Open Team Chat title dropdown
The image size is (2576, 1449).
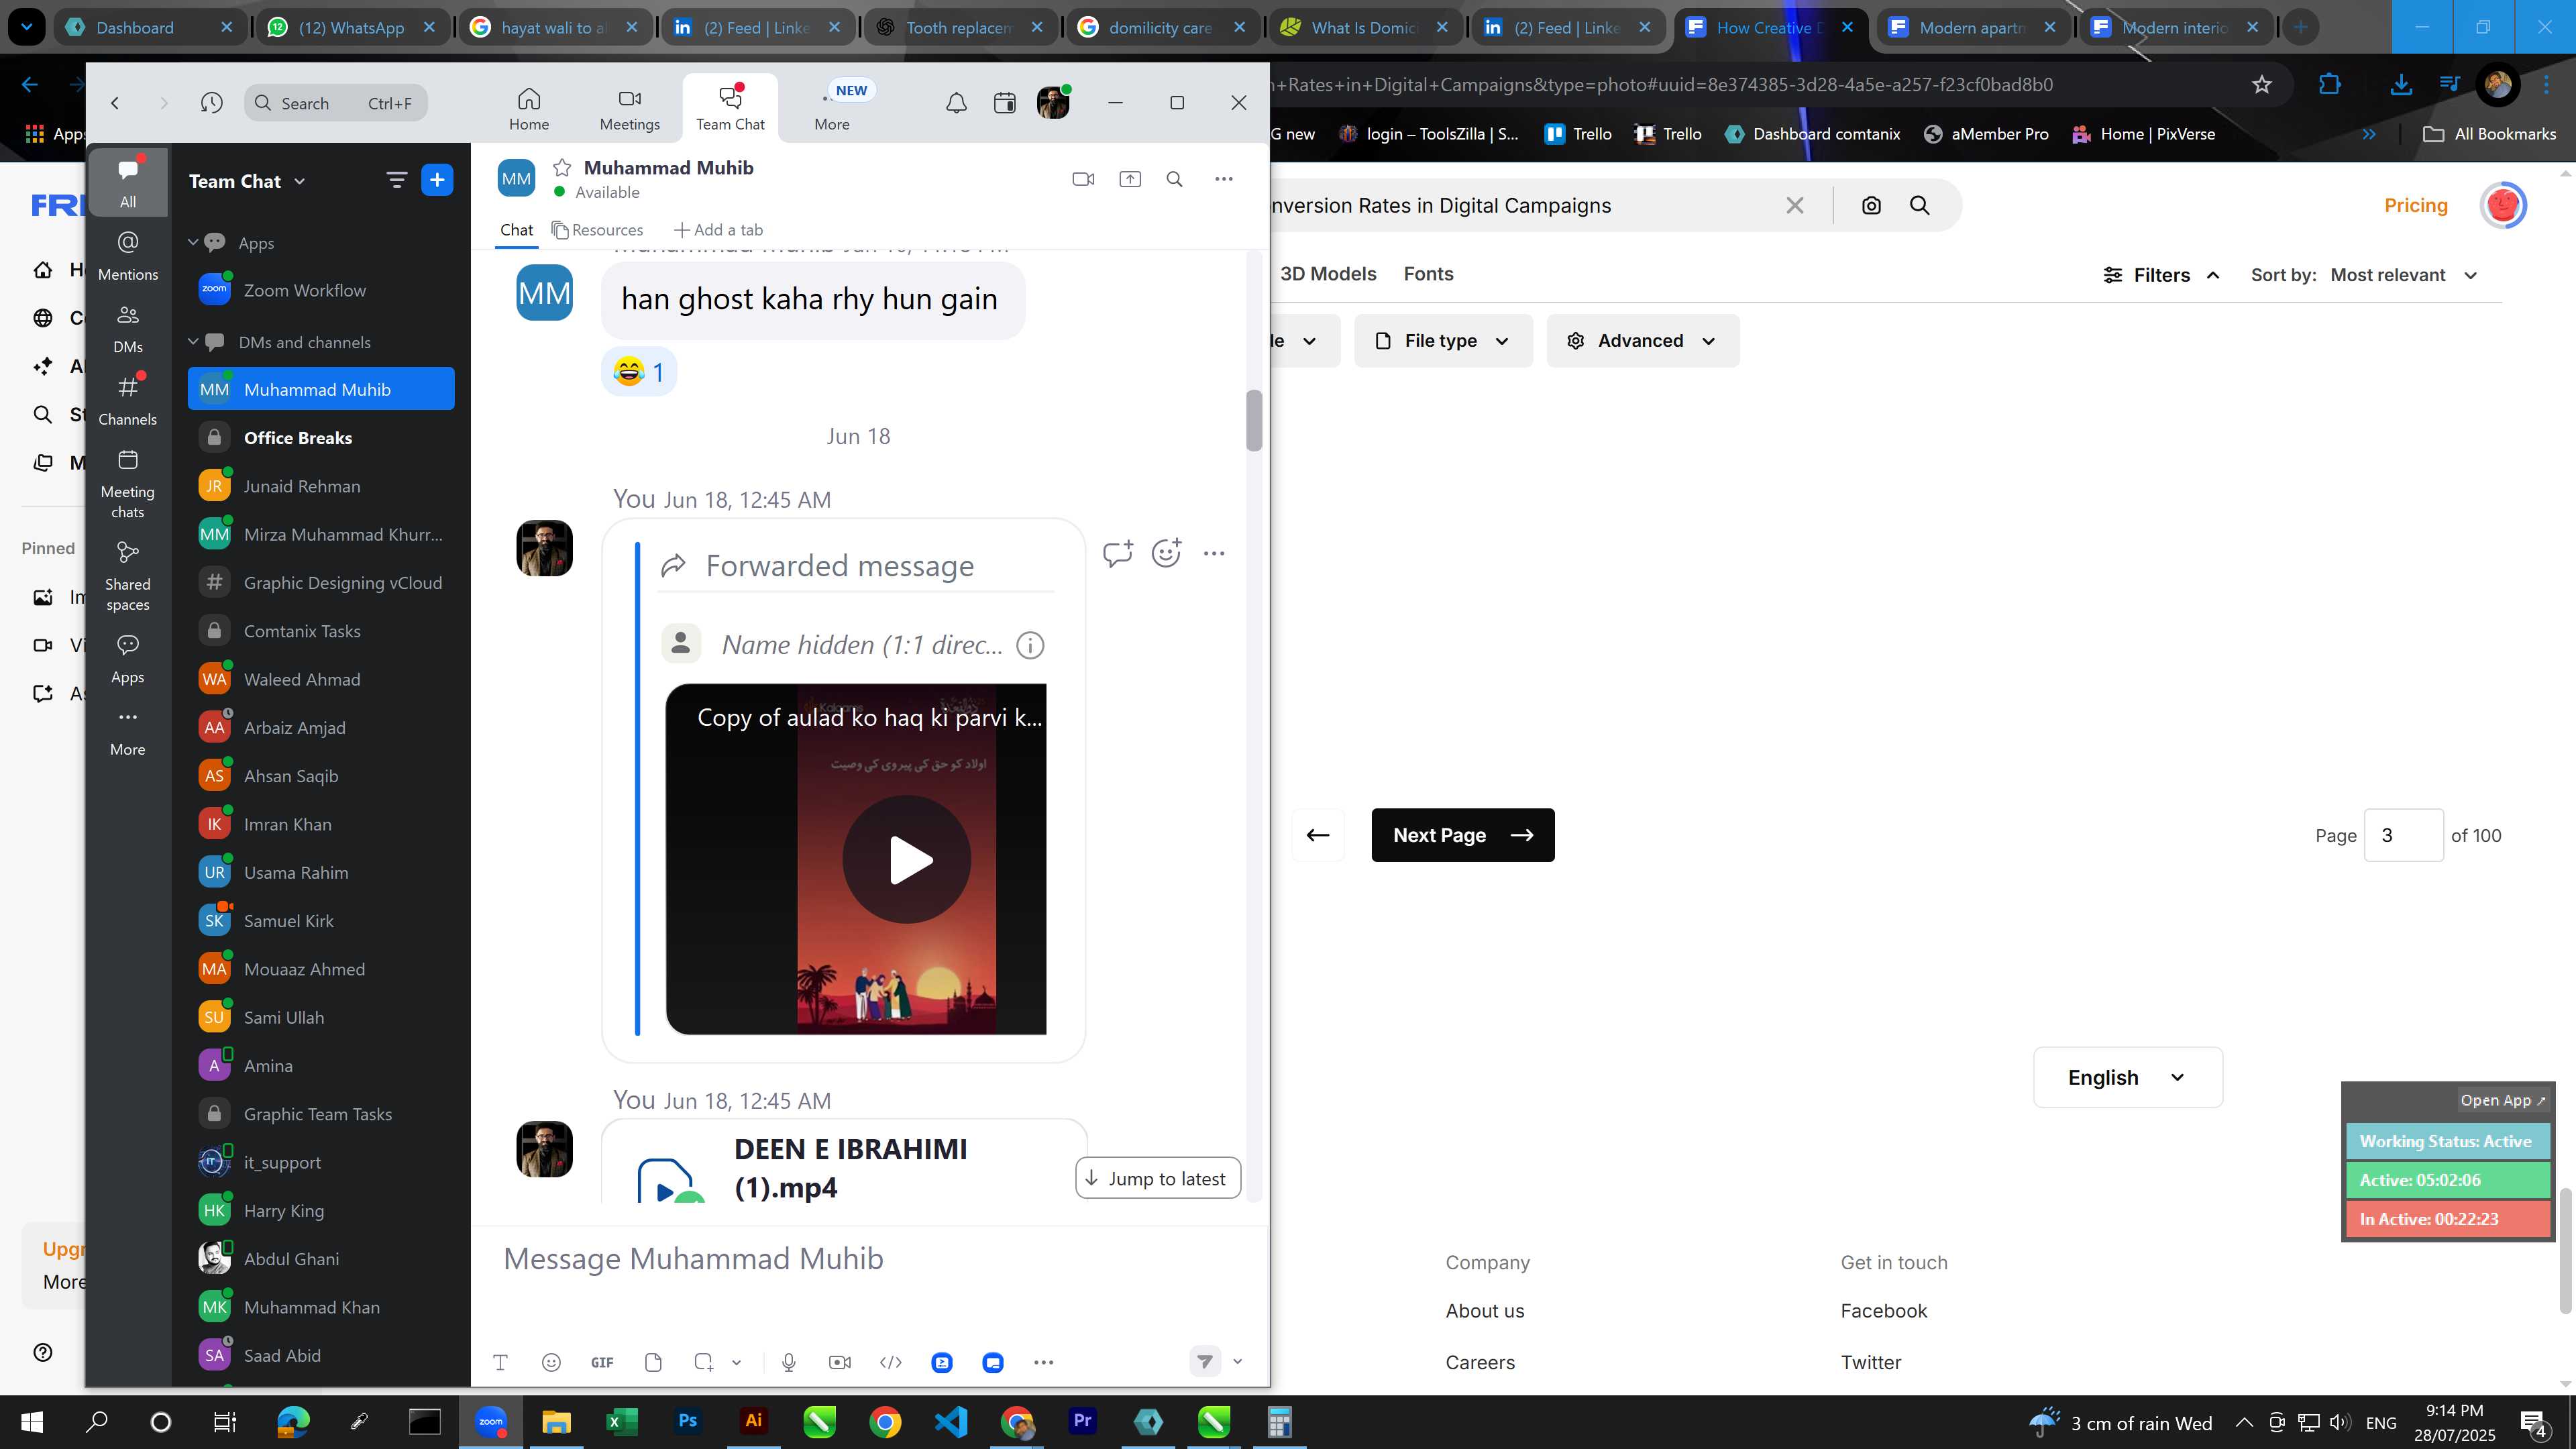[x=247, y=181]
